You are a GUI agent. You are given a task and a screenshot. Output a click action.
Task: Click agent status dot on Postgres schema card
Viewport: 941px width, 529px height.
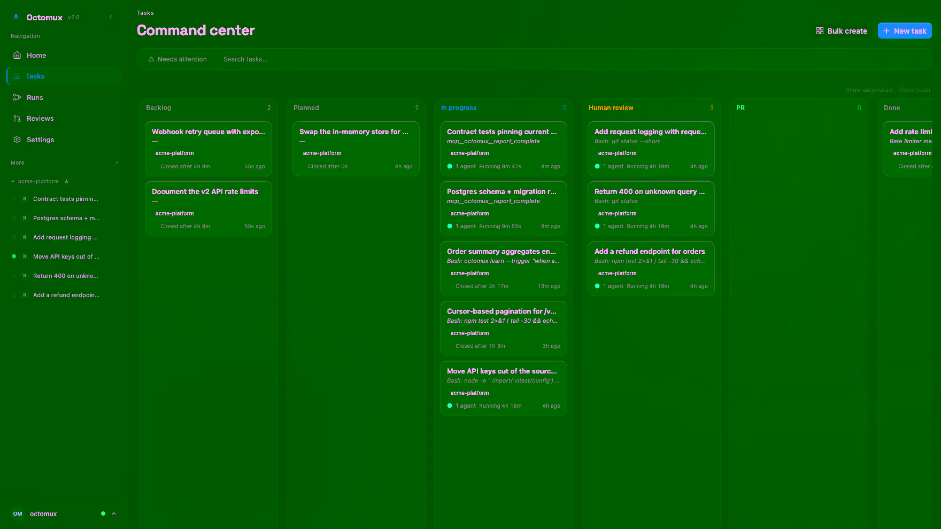(450, 227)
